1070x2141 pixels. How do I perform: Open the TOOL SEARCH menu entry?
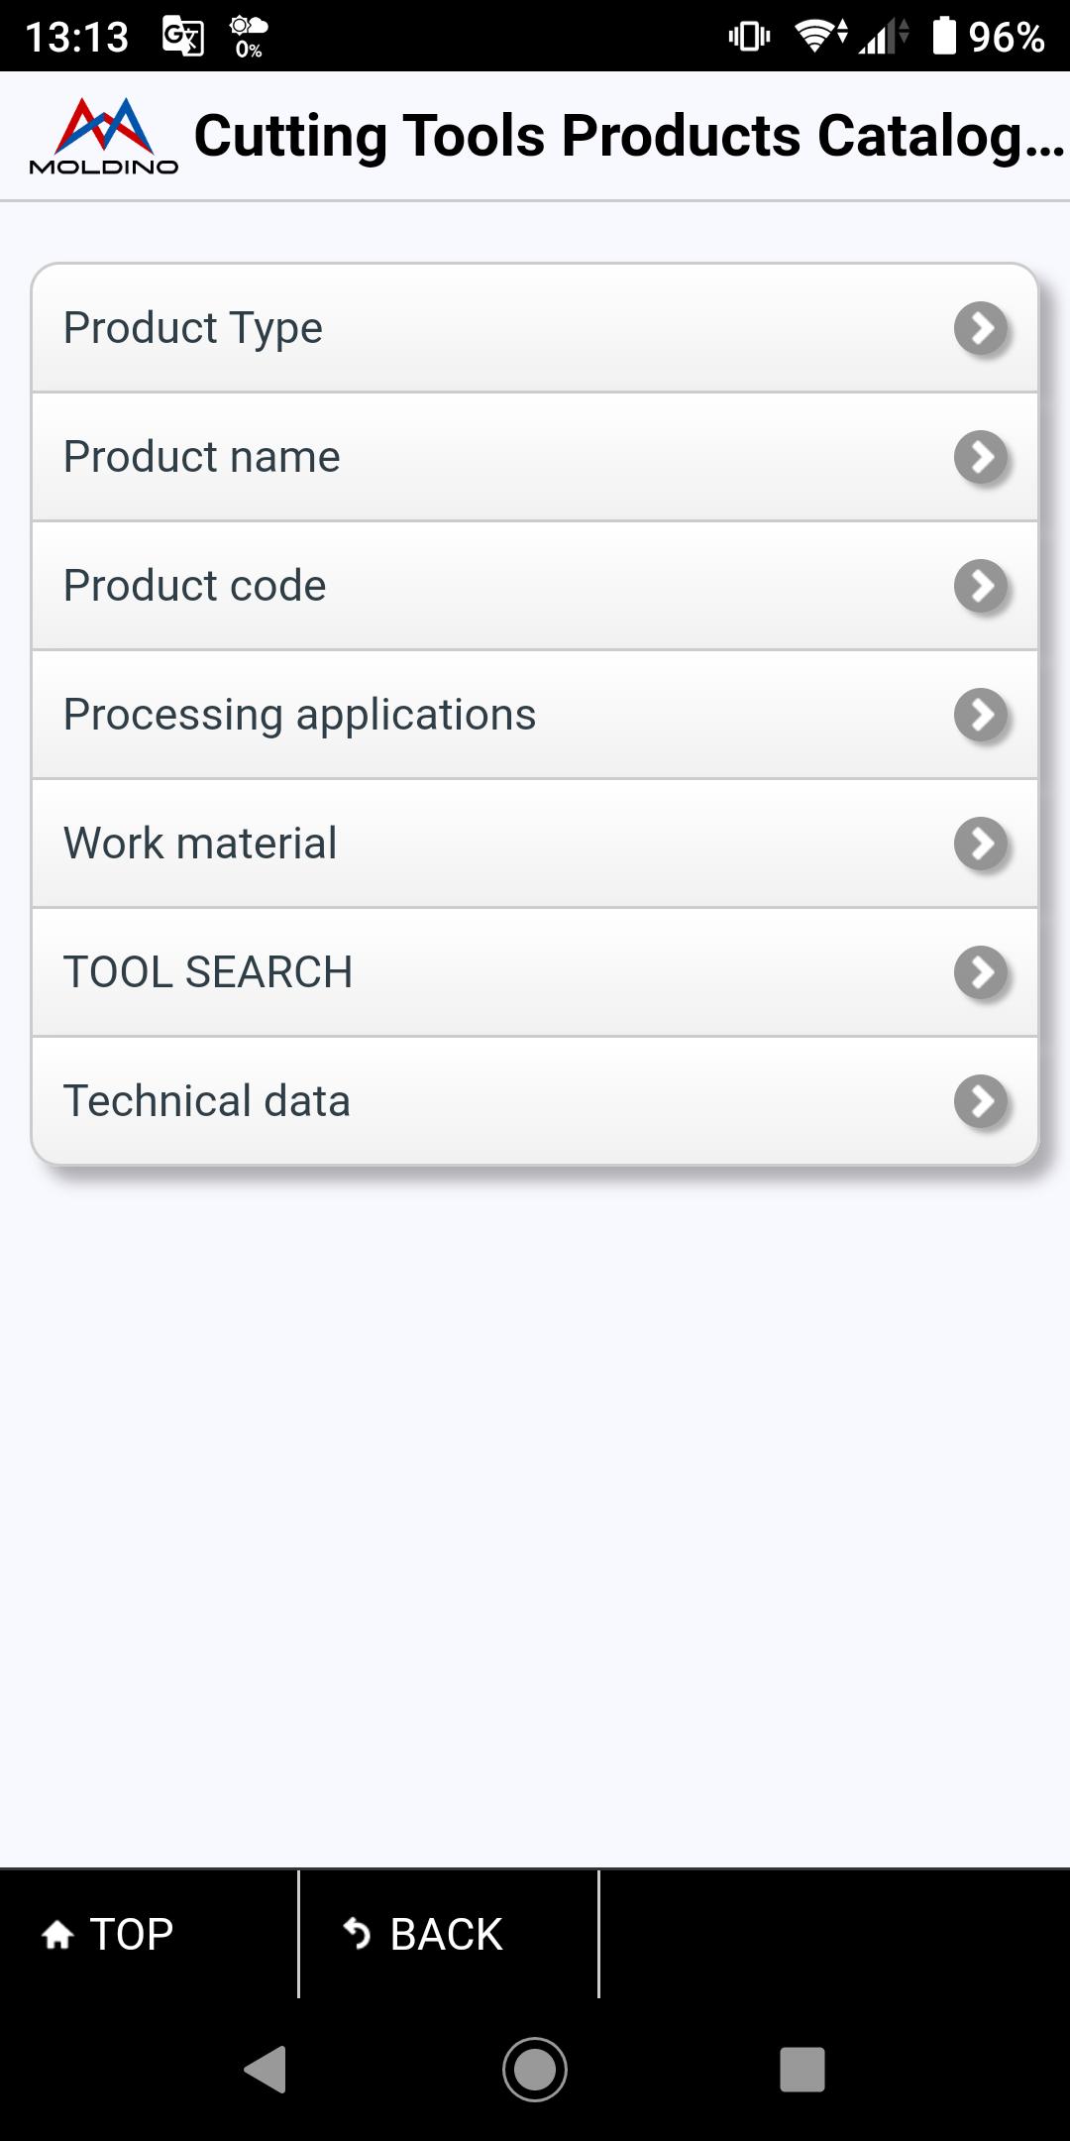535,972
